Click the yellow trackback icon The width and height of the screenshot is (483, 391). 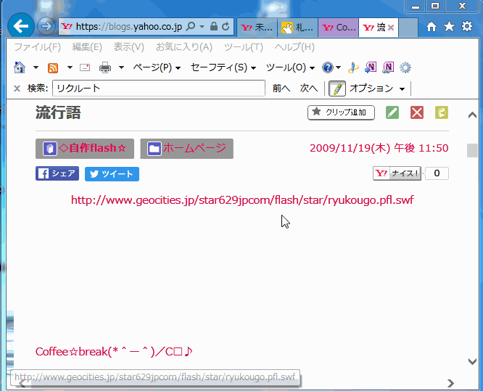coord(442,112)
